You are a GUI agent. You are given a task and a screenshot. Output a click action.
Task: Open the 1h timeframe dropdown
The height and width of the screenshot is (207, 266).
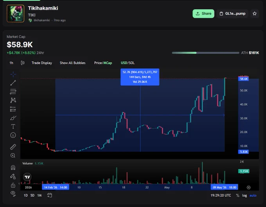[11, 63]
